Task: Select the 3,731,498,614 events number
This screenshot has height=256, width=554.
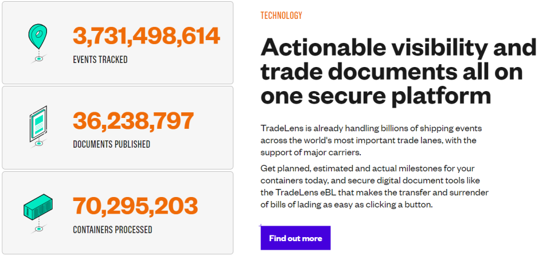Action: [x=146, y=36]
